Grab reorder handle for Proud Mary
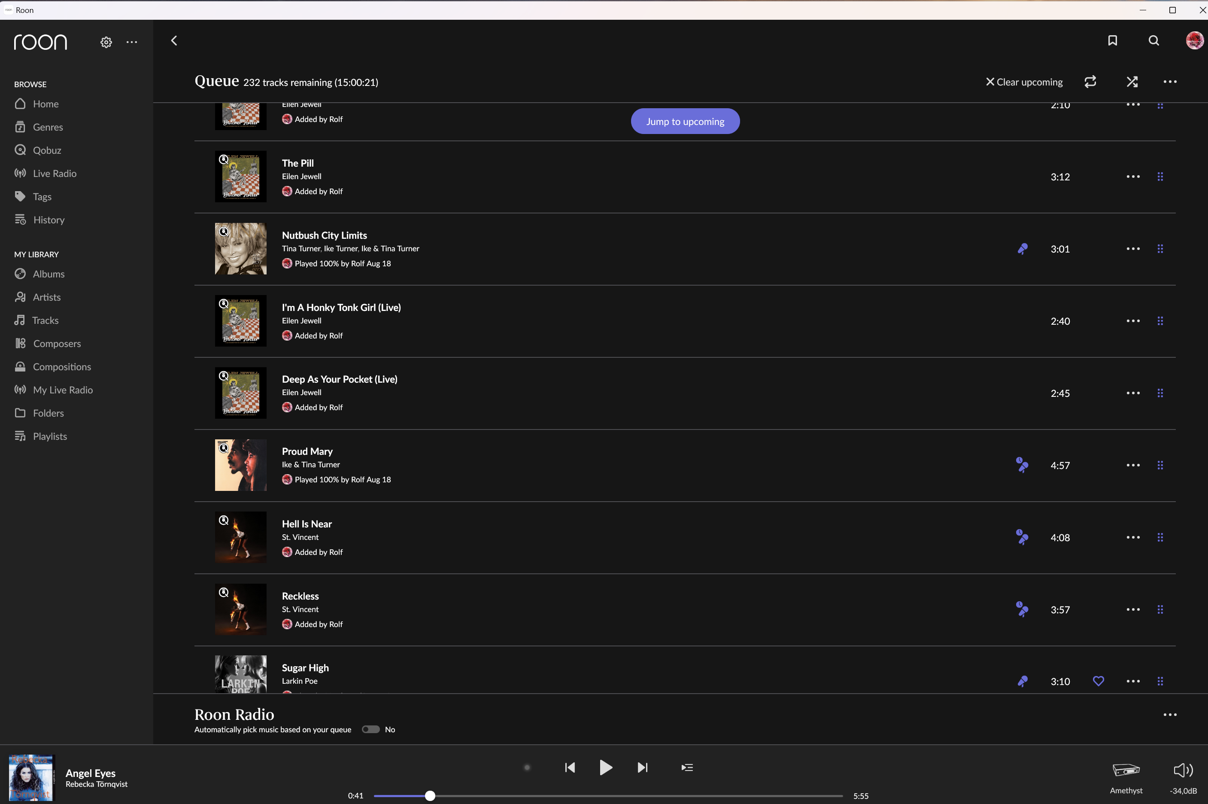 click(x=1160, y=465)
